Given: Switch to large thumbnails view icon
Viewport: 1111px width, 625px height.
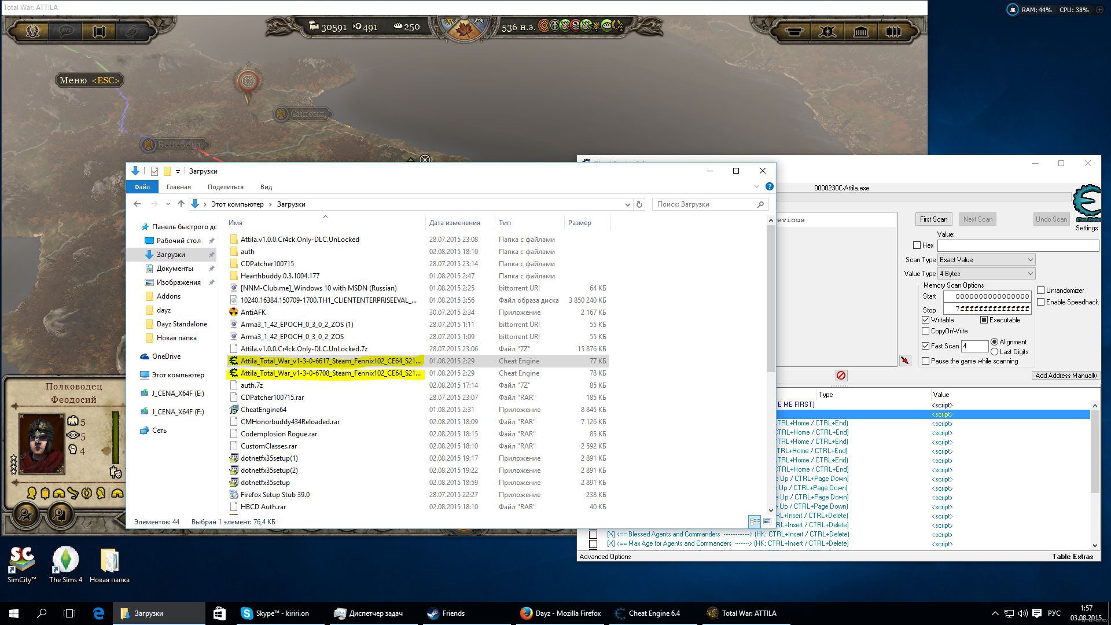Looking at the screenshot, I should [767, 521].
